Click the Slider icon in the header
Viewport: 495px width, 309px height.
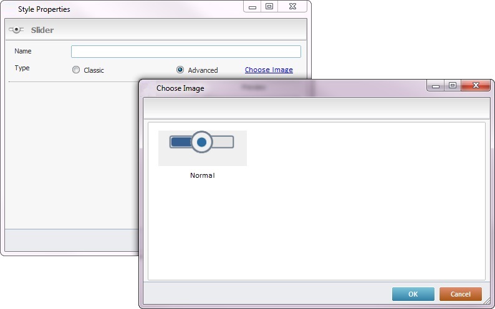point(16,30)
